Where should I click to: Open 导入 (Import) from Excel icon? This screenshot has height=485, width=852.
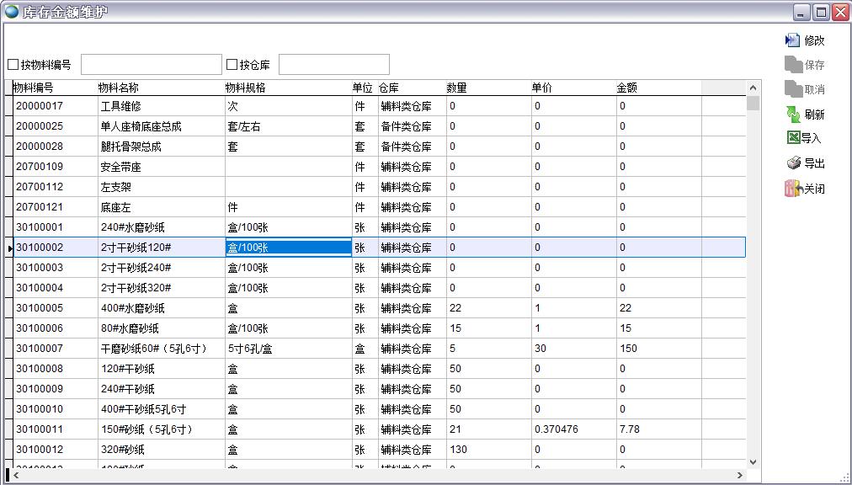pyautogui.click(x=793, y=138)
